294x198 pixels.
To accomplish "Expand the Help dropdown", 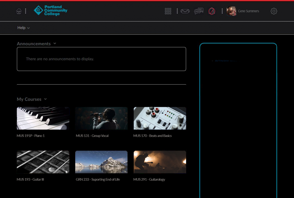I will [x=23, y=28].
